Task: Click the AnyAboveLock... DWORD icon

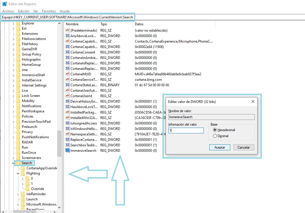Action: [x=68, y=36]
